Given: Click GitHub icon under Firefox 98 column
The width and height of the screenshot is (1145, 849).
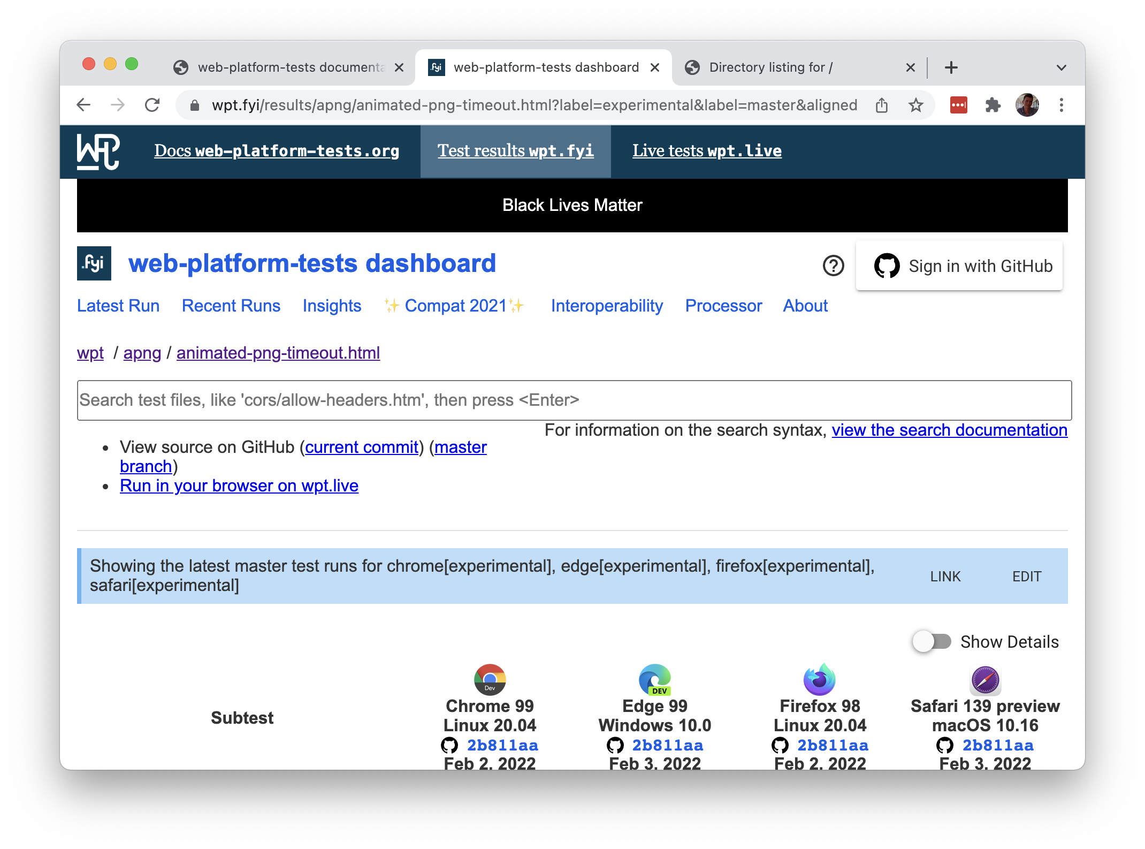Looking at the screenshot, I should click(780, 745).
